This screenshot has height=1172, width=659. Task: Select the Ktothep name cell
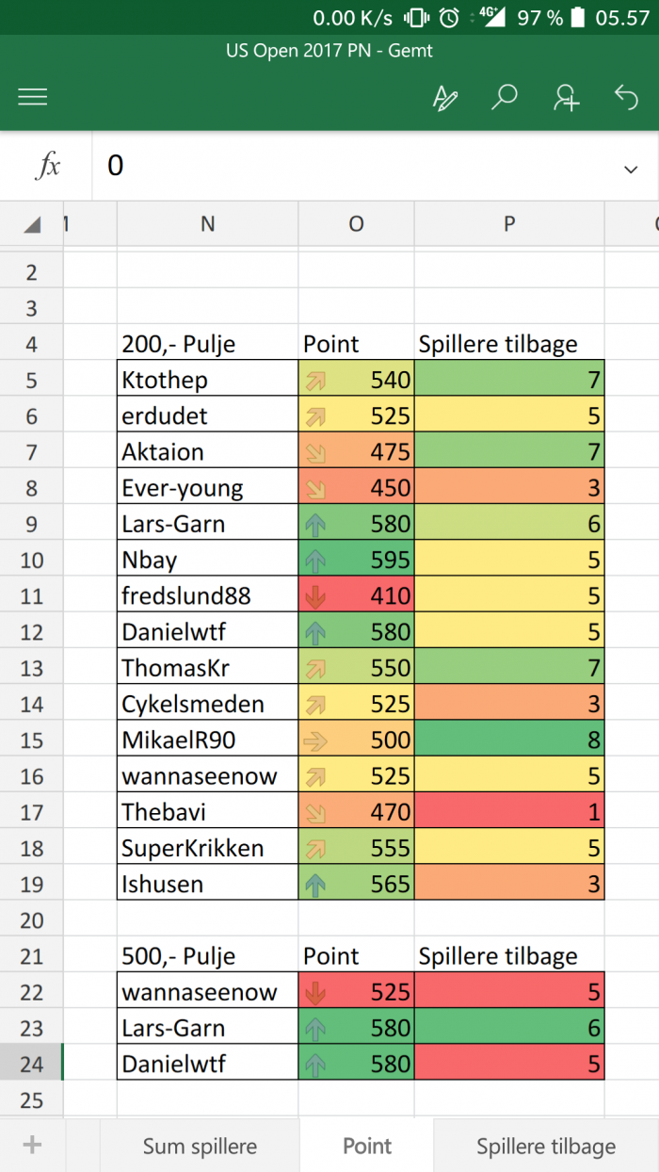point(208,379)
